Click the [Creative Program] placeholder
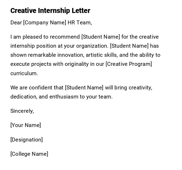Viewport: 182px width, 170px height. (x=129, y=64)
